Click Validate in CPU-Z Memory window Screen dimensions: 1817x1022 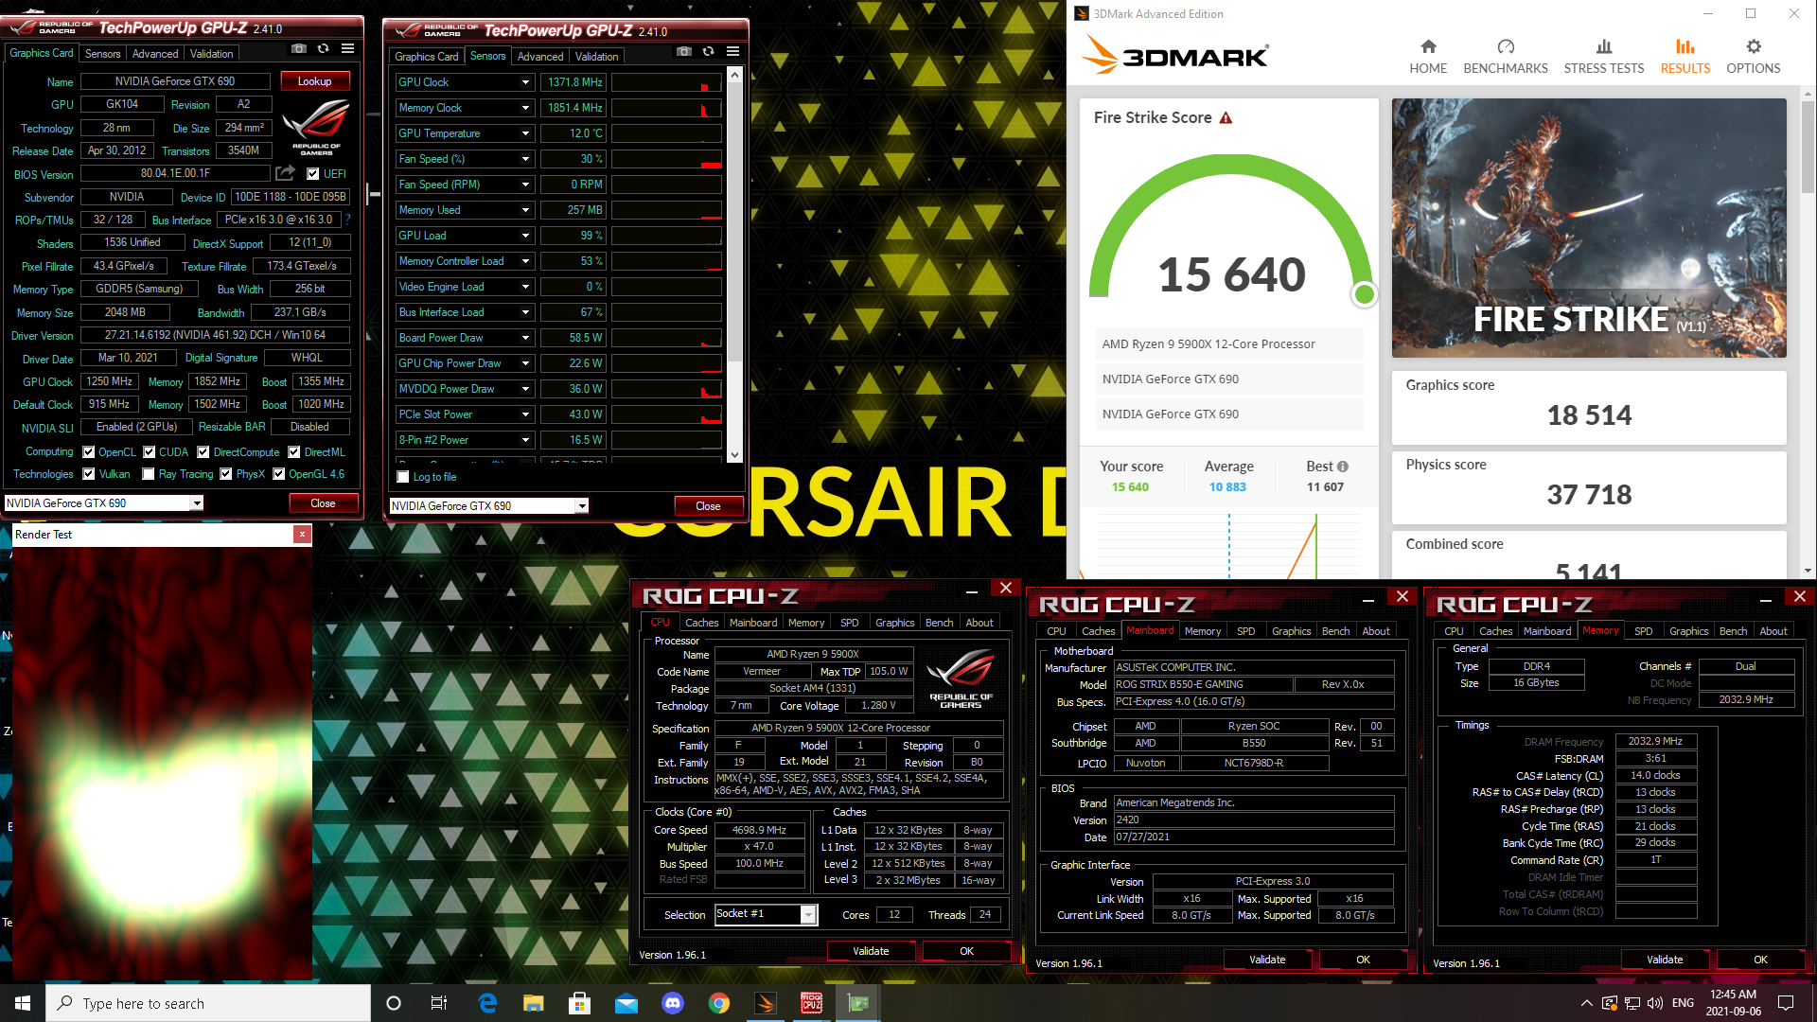point(1665,960)
